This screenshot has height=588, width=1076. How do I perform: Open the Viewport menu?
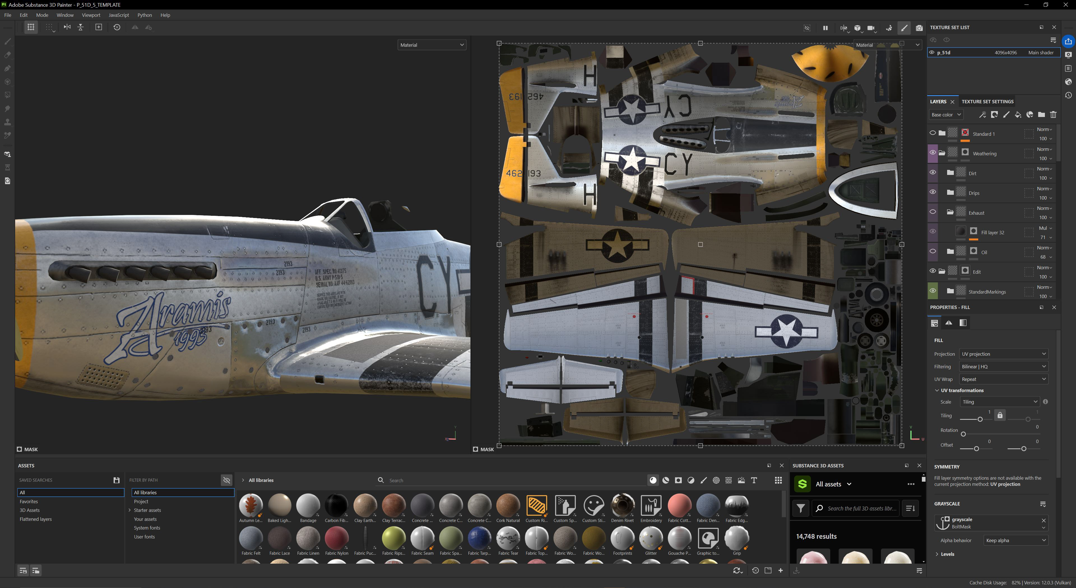pyautogui.click(x=91, y=15)
